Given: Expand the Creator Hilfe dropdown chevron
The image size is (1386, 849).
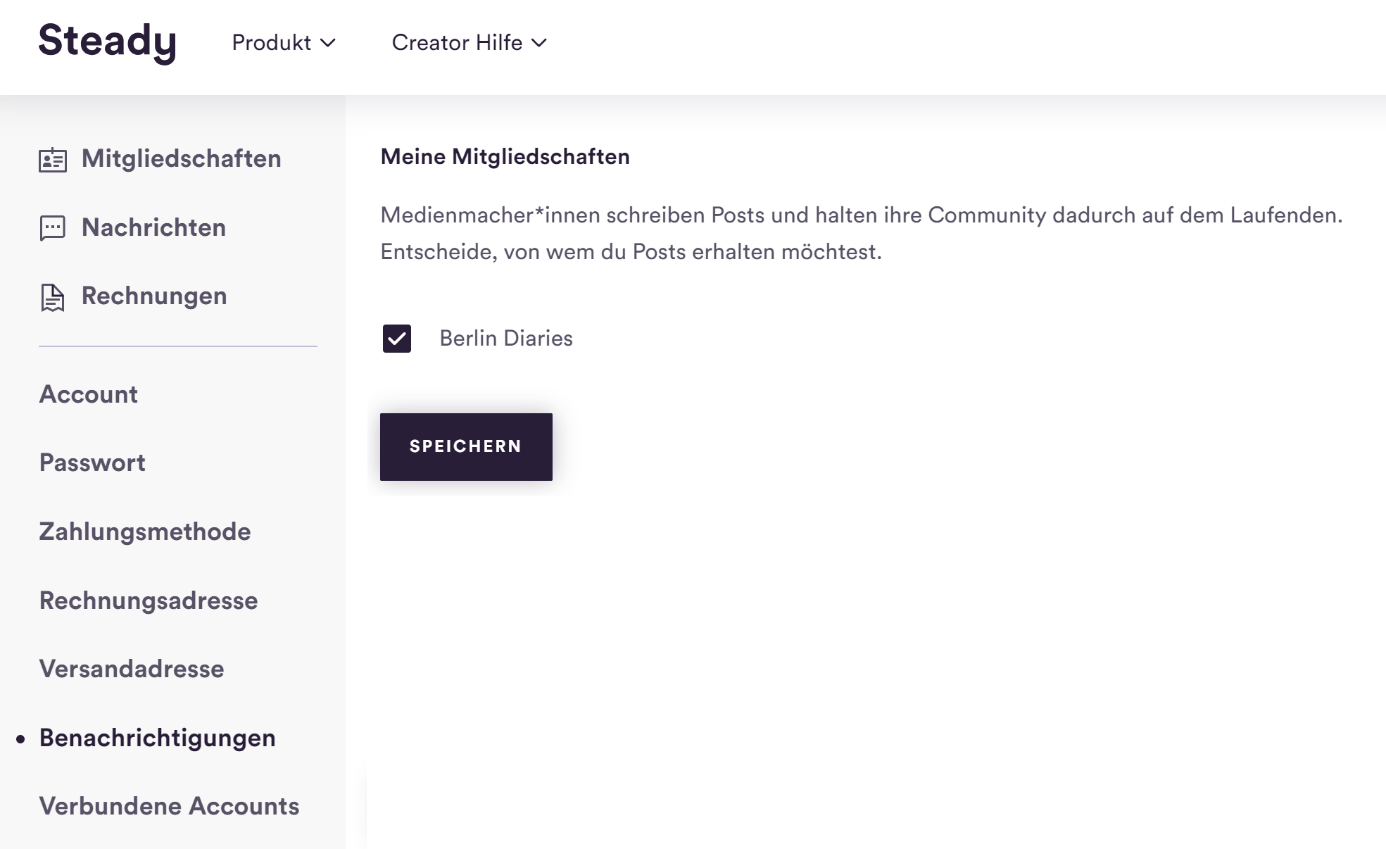Looking at the screenshot, I should [539, 43].
